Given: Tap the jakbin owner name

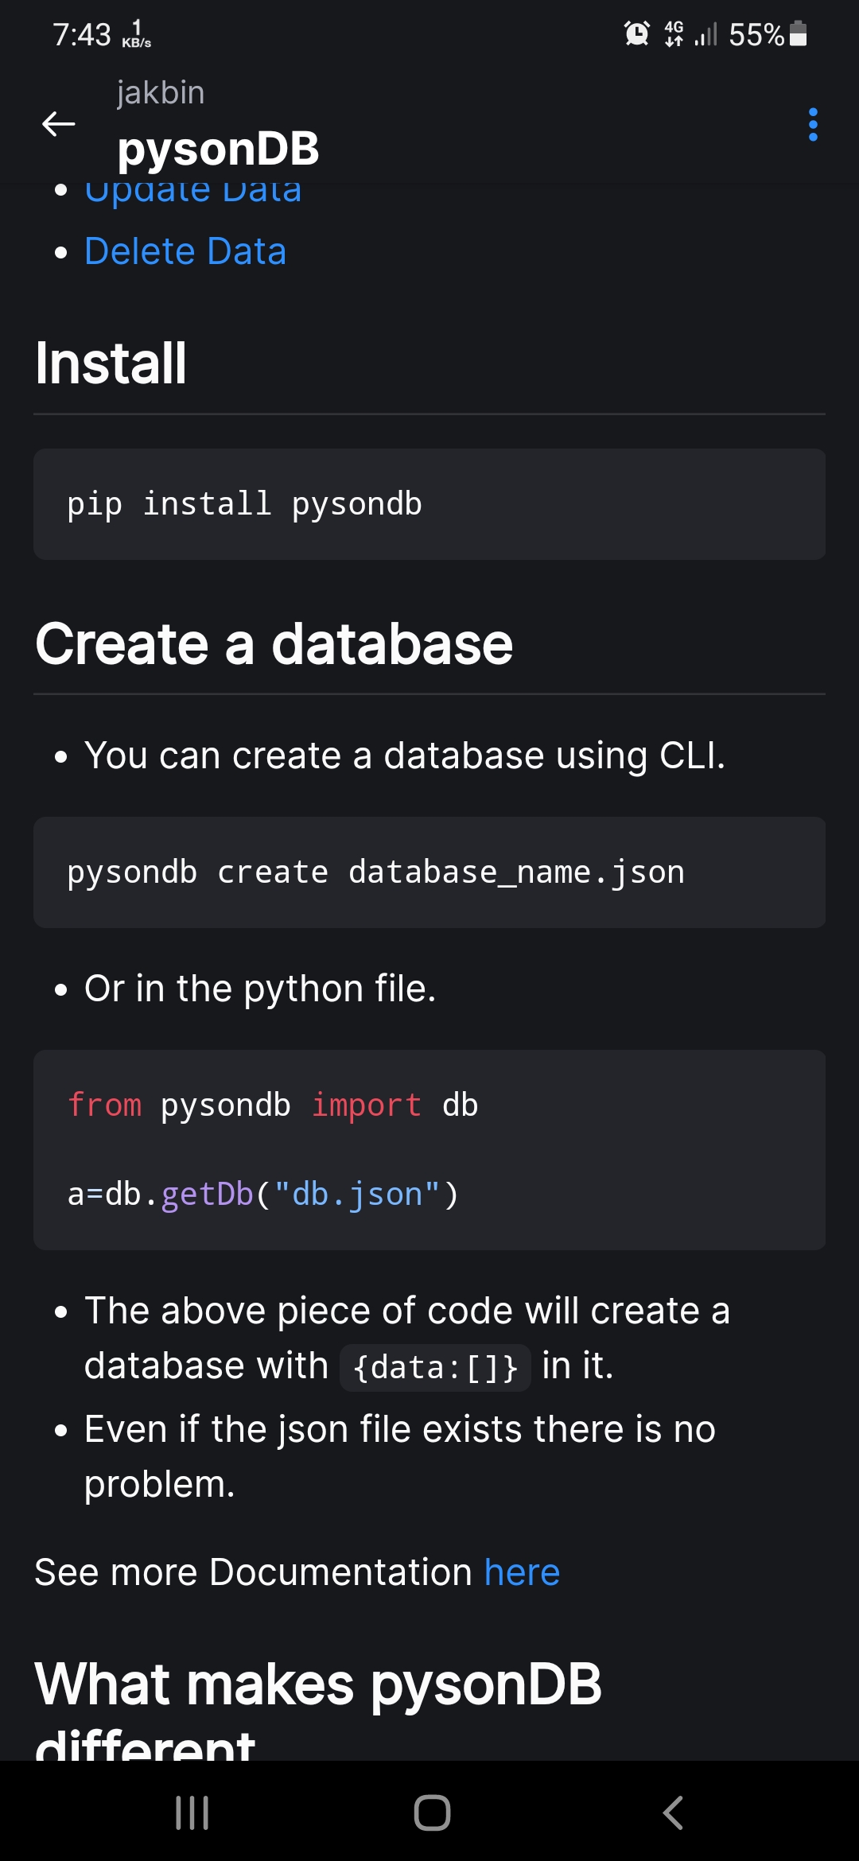Looking at the screenshot, I should coord(161,93).
